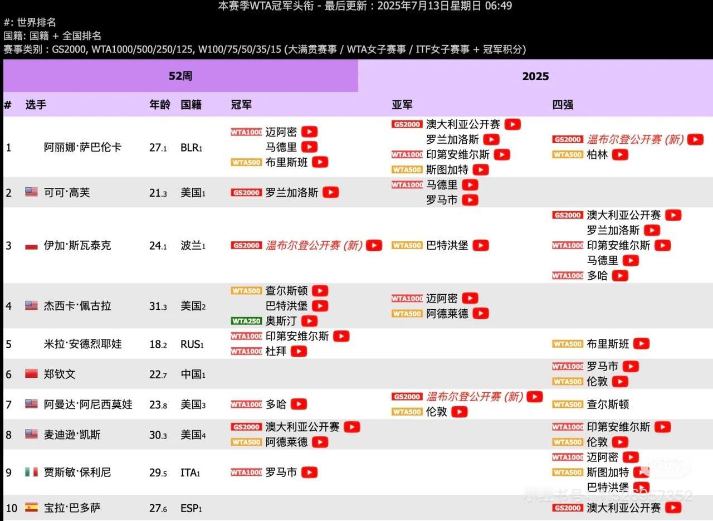
Task: Open player 杰西卡·佩古拉
Action: (77, 306)
